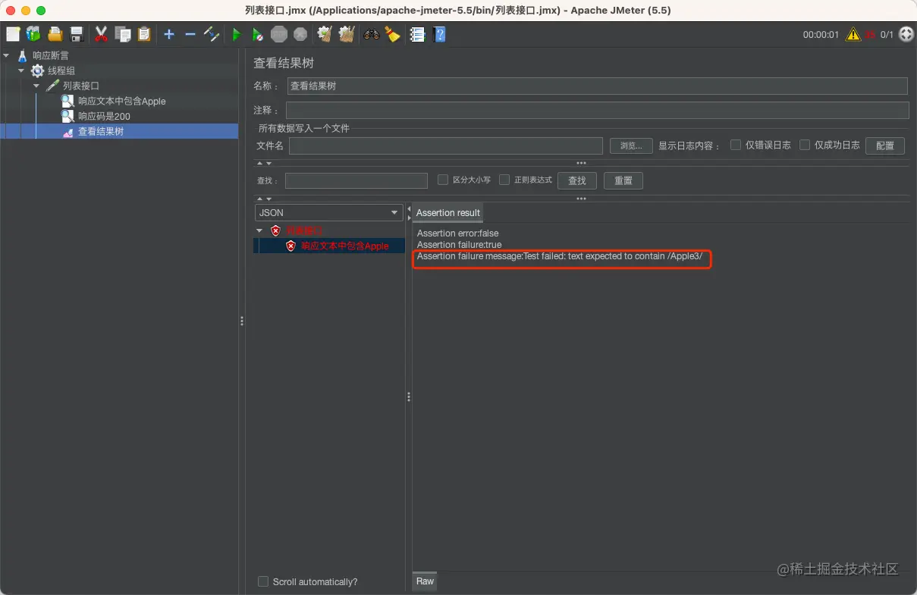This screenshot has width=917, height=595.
Task: Open Help with the question mark icon
Action: click(x=439, y=34)
